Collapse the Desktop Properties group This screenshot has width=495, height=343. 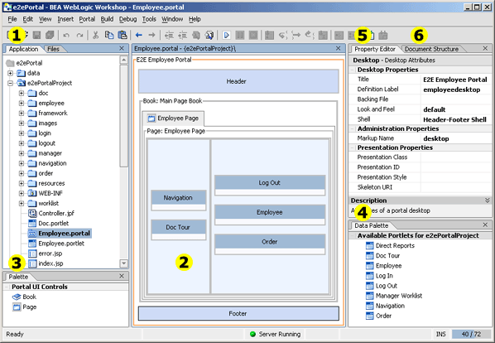pyautogui.click(x=353, y=70)
